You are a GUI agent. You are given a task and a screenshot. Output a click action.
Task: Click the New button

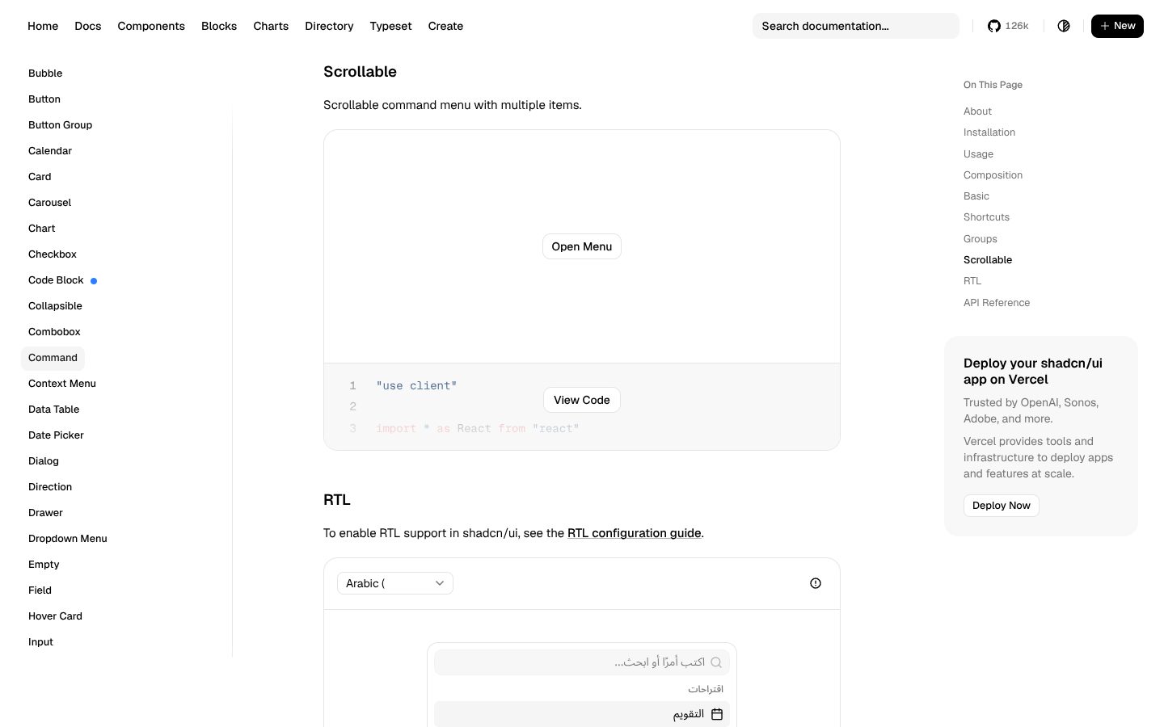pyautogui.click(x=1117, y=26)
